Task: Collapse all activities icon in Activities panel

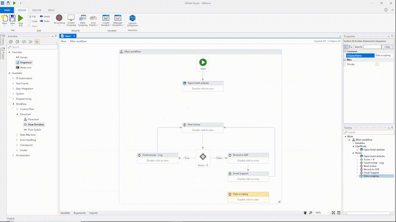Action: pyautogui.click(x=17, y=42)
